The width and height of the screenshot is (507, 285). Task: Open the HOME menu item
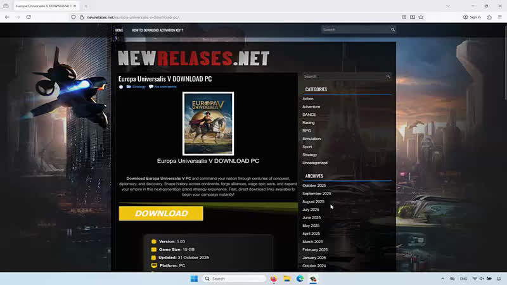pos(119,30)
